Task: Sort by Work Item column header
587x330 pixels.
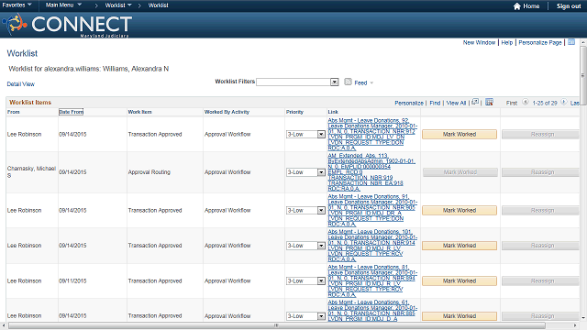Action: pos(139,112)
